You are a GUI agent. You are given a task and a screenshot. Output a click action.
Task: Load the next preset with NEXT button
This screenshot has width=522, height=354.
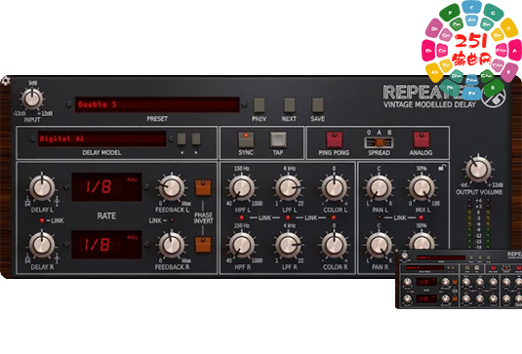289,104
